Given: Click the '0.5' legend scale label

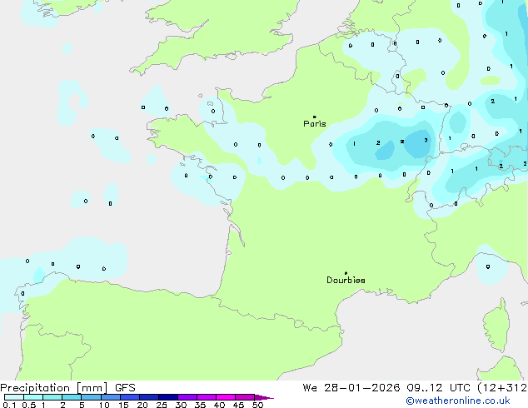Looking at the screenshot, I should coord(29,405).
